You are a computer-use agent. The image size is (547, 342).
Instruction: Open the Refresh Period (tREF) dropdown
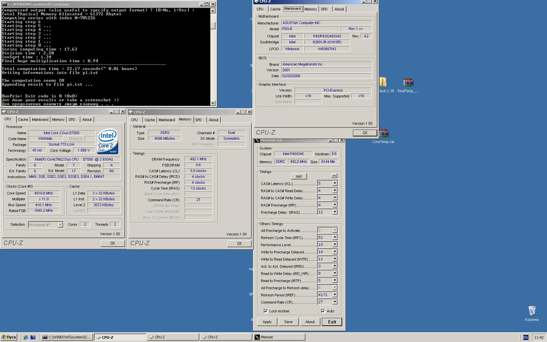click(x=334, y=295)
